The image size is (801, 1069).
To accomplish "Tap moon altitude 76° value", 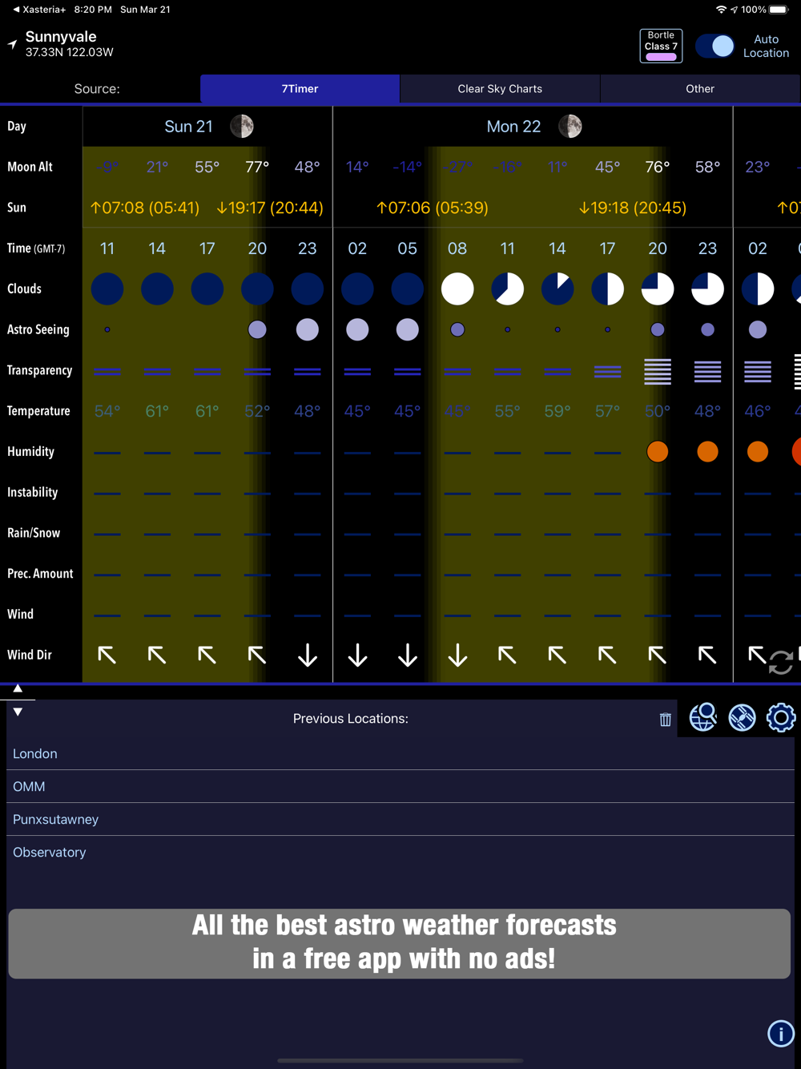I will 658,167.
